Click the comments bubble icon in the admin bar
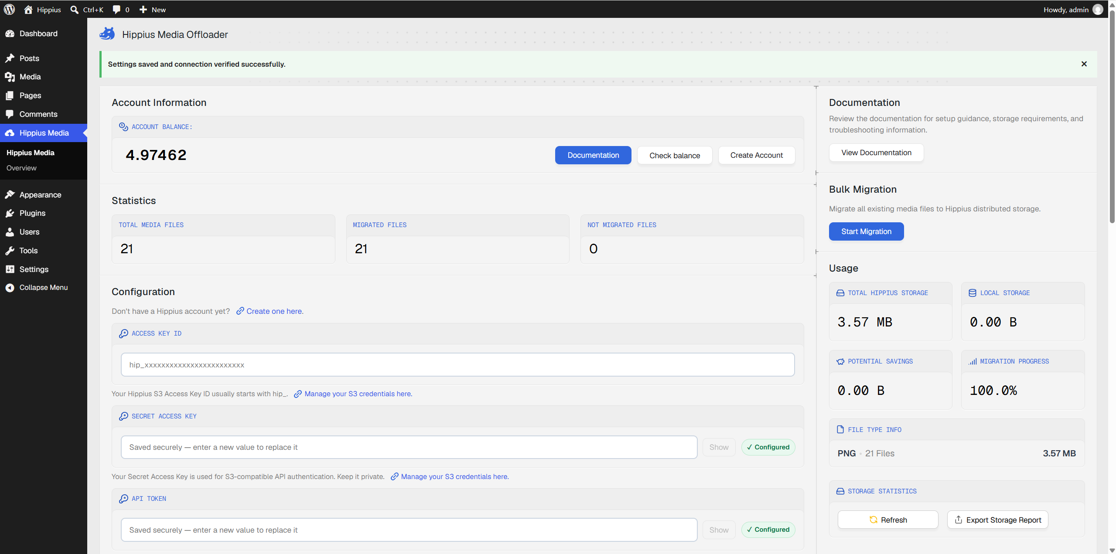 click(x=116, y=10)
